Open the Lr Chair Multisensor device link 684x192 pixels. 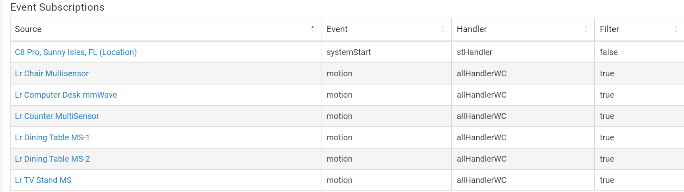[x=52, y=73]
